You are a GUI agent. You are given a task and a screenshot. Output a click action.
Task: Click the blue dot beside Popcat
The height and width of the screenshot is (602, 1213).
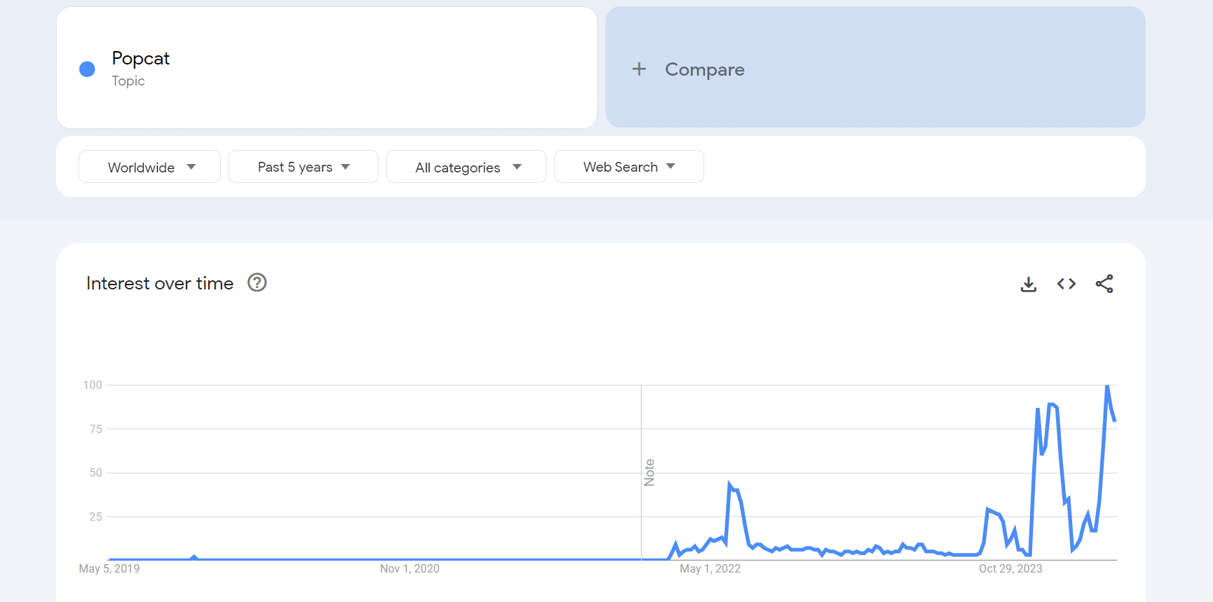pos(87,69)
